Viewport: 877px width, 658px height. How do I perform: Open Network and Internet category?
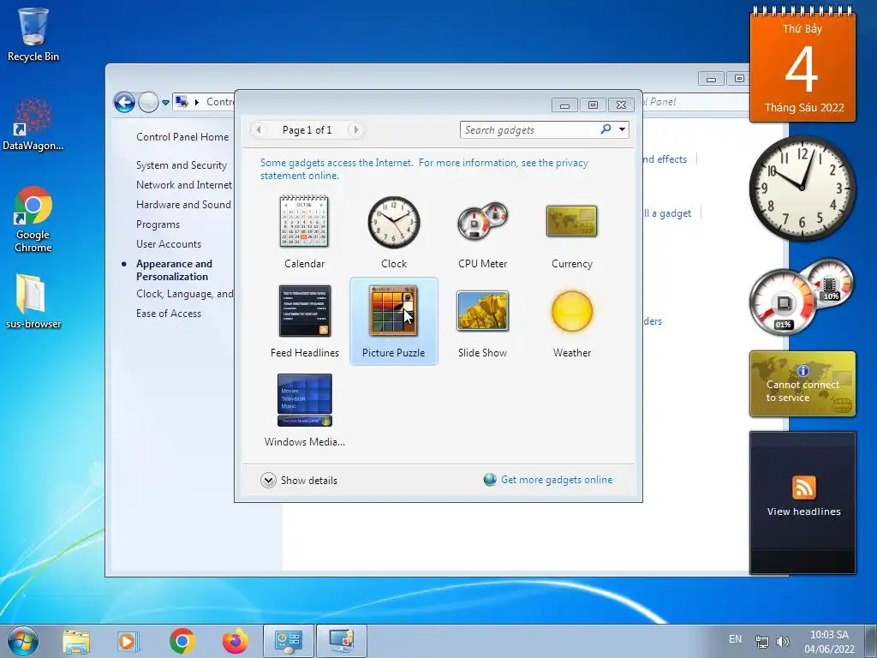point(184,185)
